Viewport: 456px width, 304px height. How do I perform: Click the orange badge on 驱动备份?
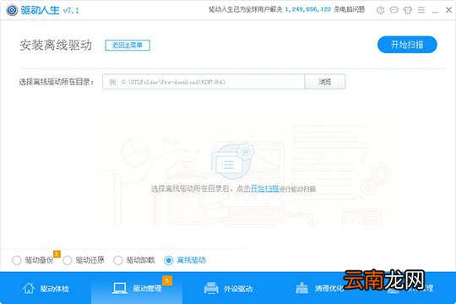tap(57, 254)
